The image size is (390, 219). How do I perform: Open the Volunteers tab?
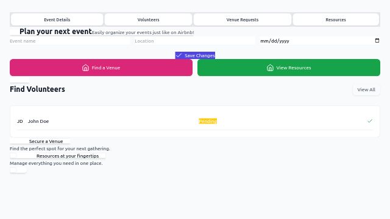[148, 19]
